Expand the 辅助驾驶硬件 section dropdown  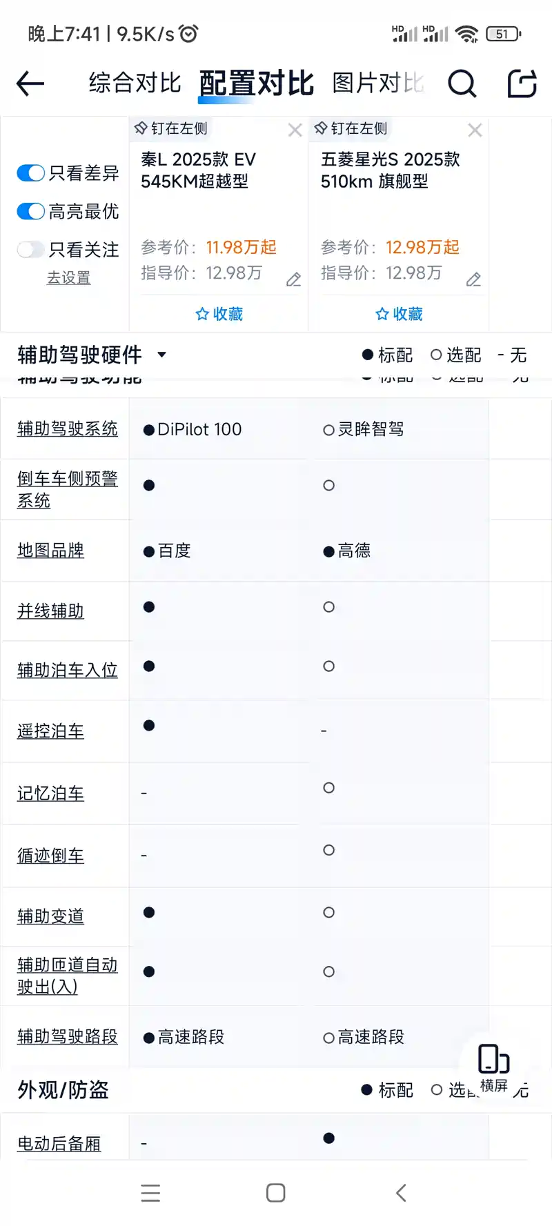[x=161, y=355]
